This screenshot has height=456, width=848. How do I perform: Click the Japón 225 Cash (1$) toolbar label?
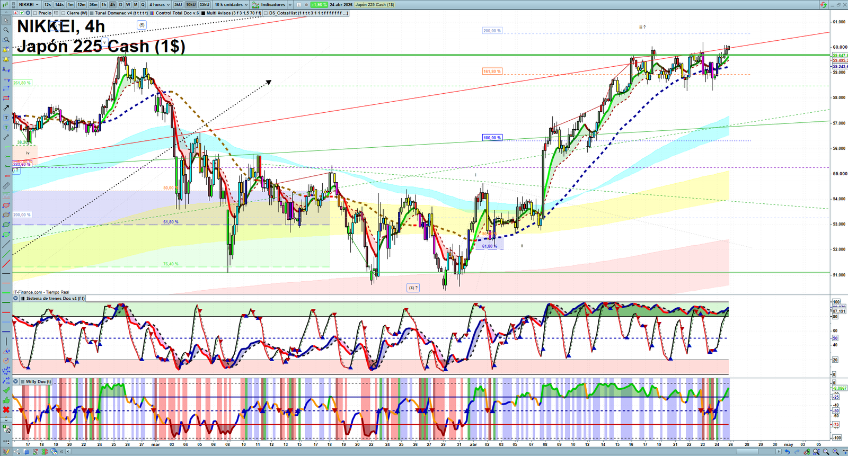(375, 5)
